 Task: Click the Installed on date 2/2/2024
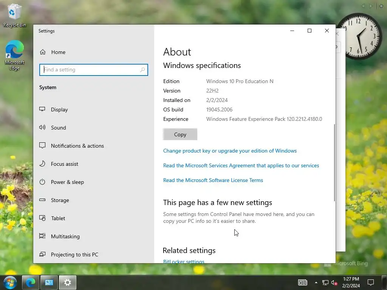(x=217, y=100)
